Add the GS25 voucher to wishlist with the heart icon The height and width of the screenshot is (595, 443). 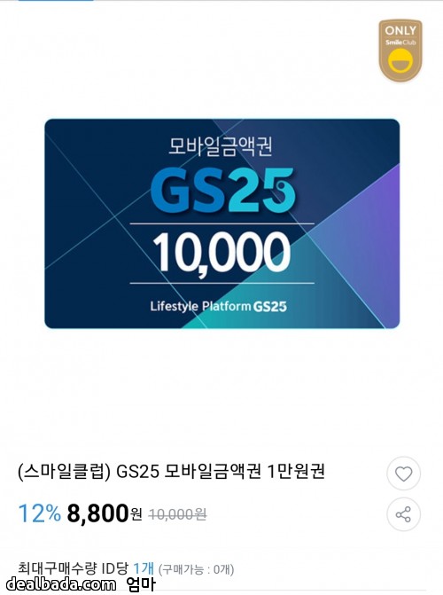click(x=403, y=474)
